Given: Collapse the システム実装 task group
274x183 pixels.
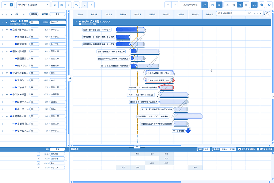Looking at the screenshot, I should point(7,73).
